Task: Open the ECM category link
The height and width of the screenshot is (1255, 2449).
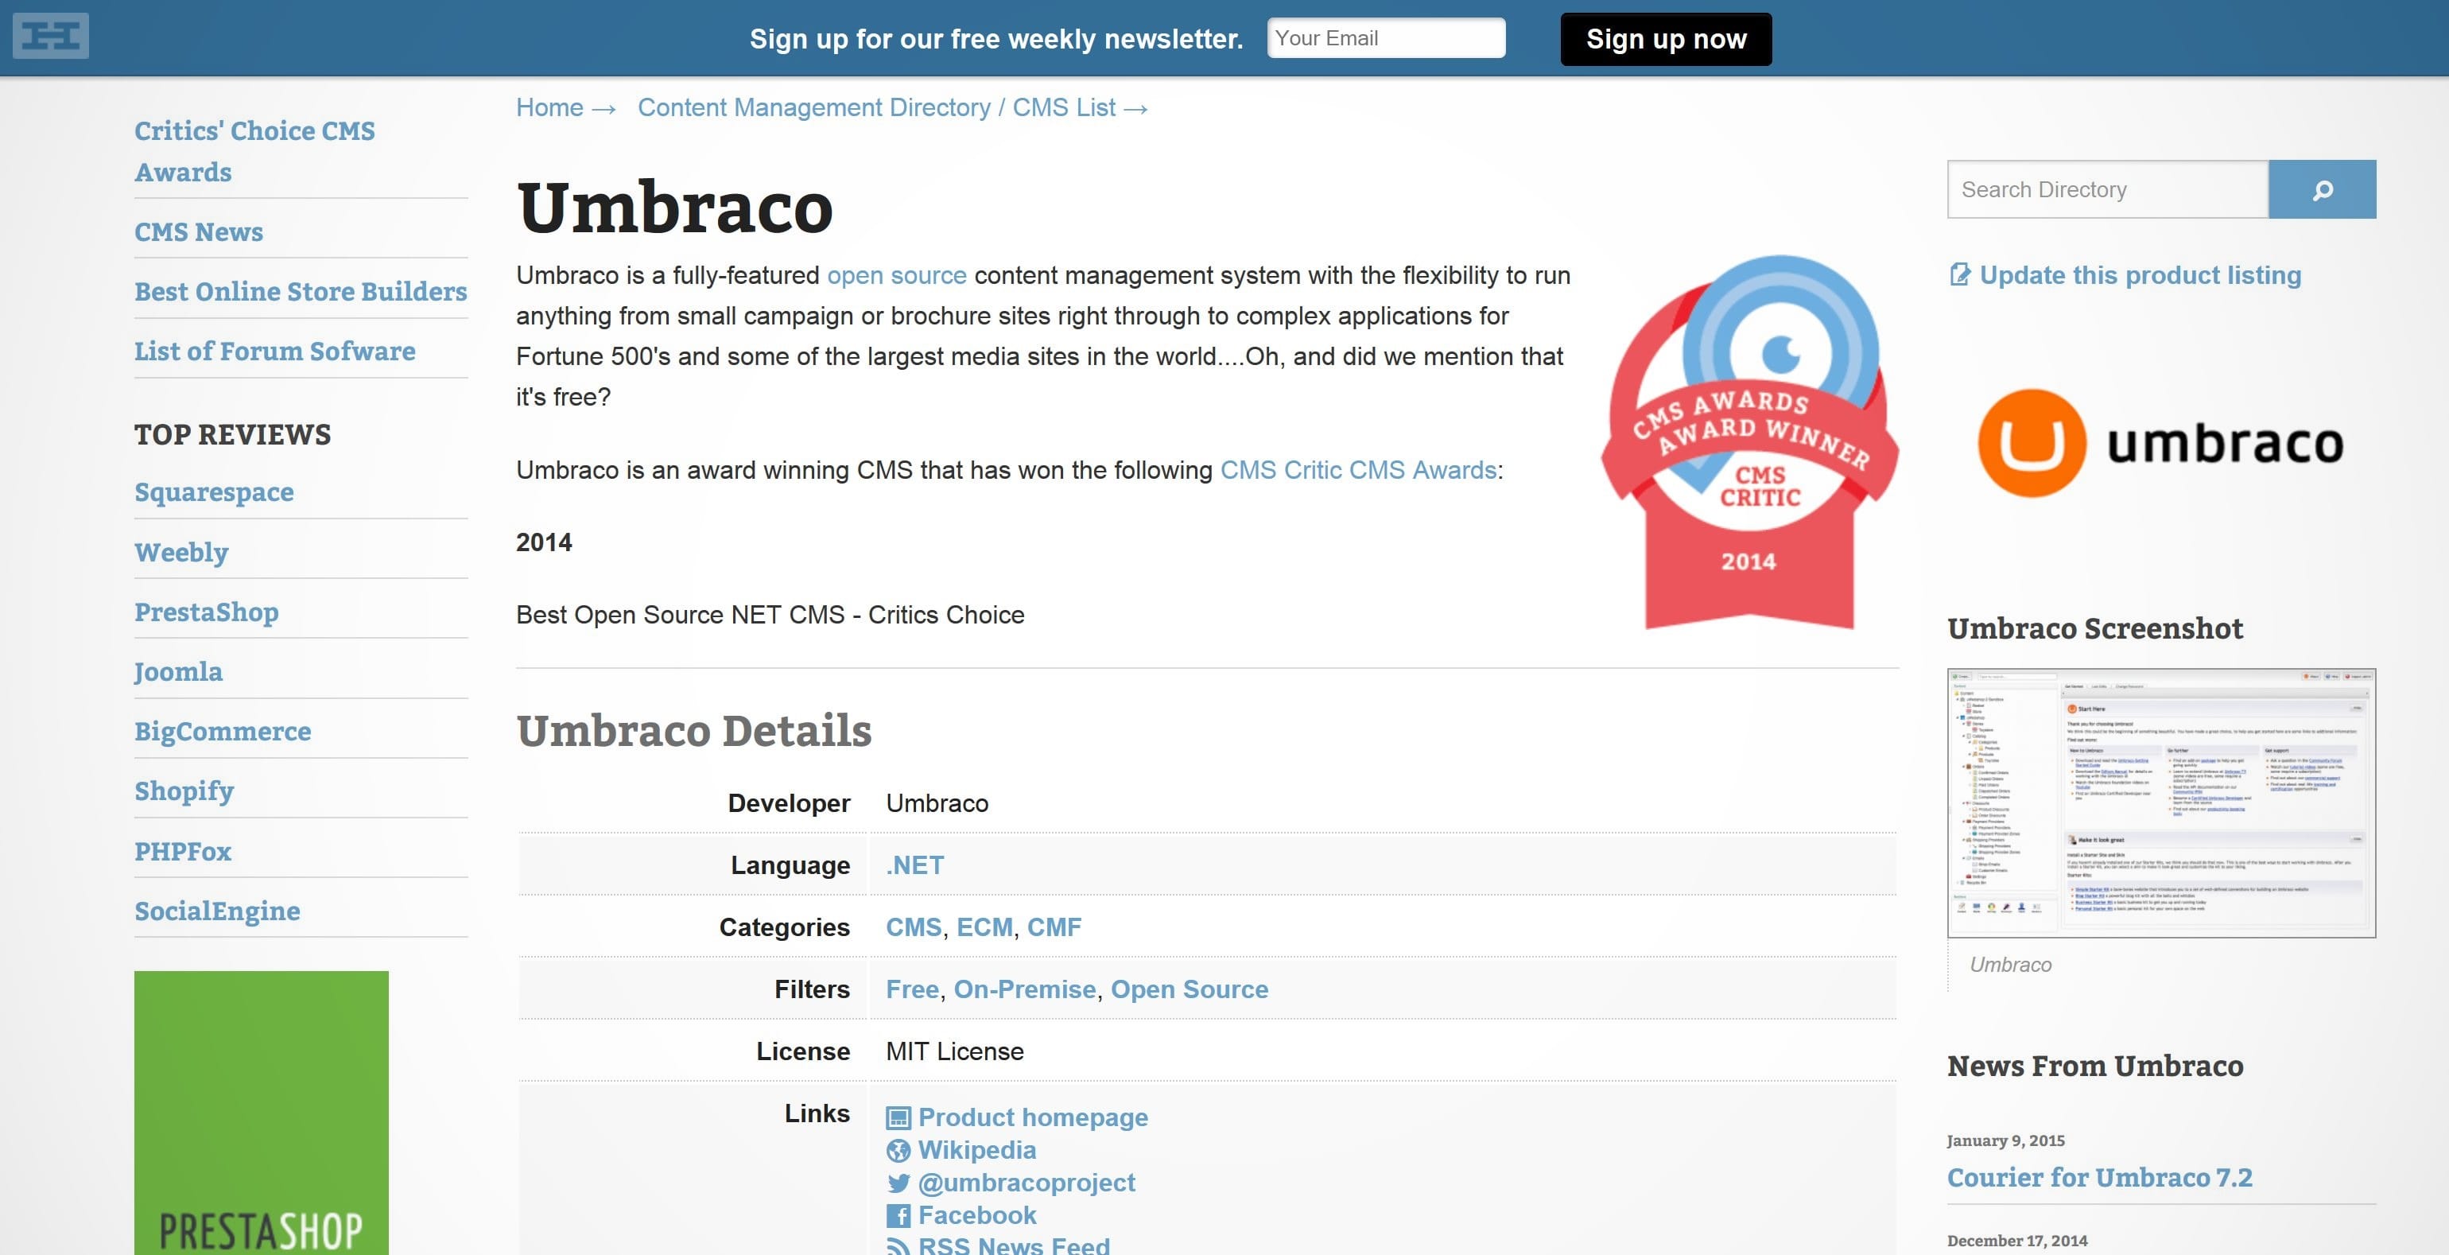Action: pos(985,927)
